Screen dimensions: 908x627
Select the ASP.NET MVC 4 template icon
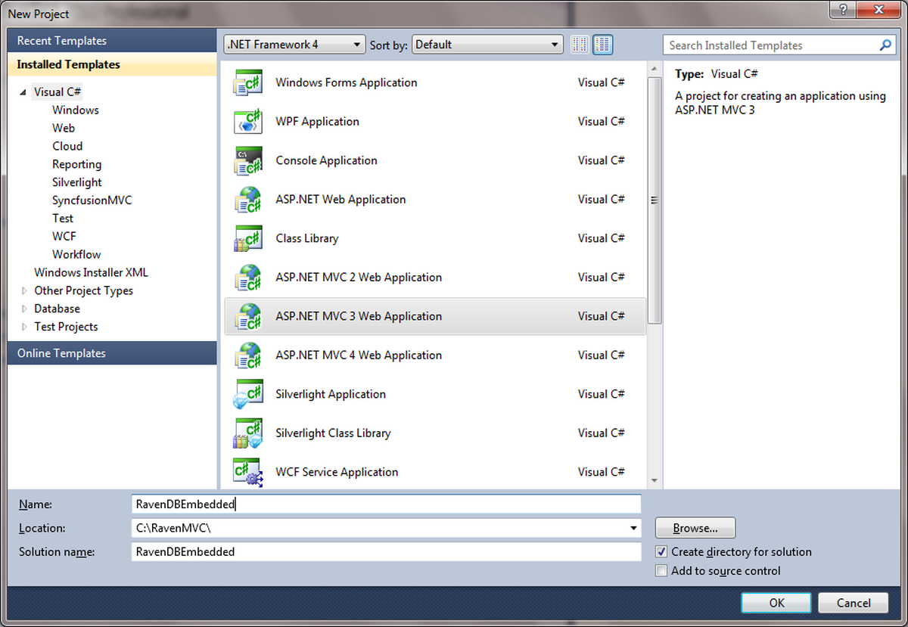[x=248, y=355]
